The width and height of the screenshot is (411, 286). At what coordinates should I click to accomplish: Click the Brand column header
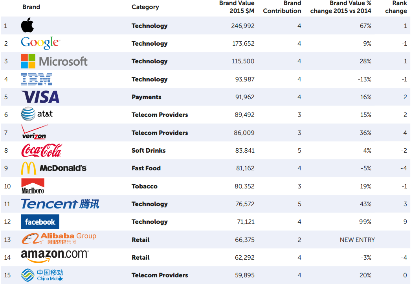[31, 7]
